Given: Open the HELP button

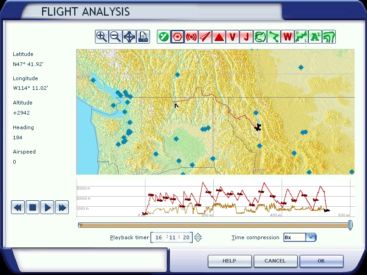Looking at the screenshot, I should pos(229,261).
